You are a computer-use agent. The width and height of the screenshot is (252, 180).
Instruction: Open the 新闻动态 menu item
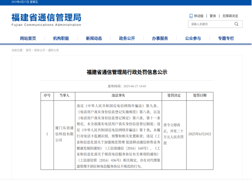coord(94,38)
